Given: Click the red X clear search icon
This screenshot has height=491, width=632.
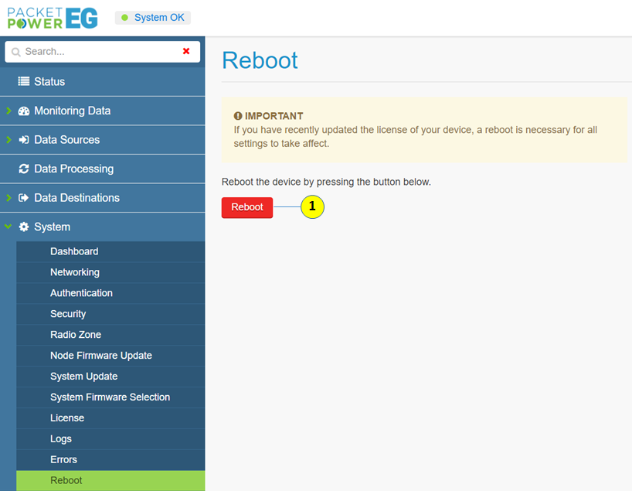Looking at the screenshot, I should [186, 51].
